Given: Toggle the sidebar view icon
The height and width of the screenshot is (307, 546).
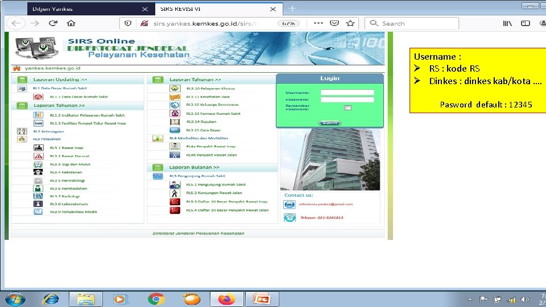Looking at the screenshot, I should tap(525, 23).
